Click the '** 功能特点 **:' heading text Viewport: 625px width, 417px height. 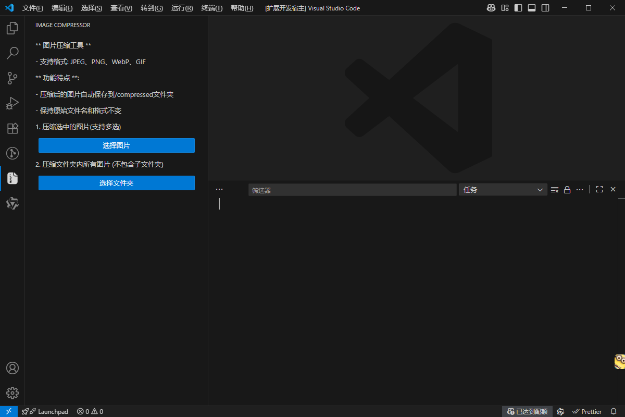click(57, 78)
